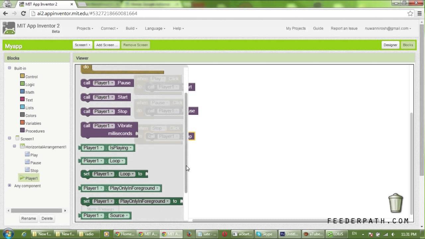
Task: Click the Add Screen button
Action: pyautogui.click(x=107, y=45)
